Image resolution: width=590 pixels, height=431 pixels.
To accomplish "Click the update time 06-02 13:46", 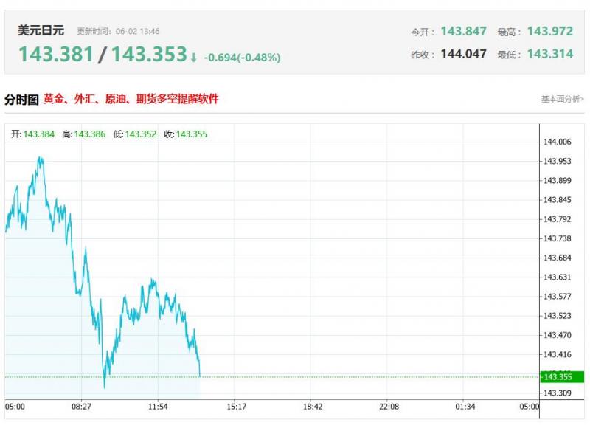I will [137, 31].
